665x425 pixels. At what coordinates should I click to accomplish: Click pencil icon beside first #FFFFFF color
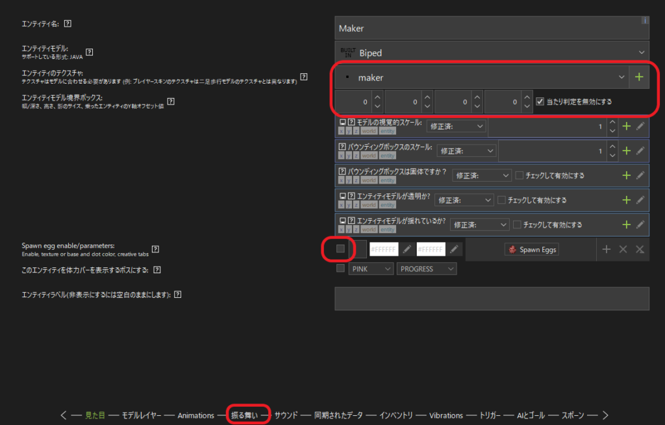coord(407,249)
